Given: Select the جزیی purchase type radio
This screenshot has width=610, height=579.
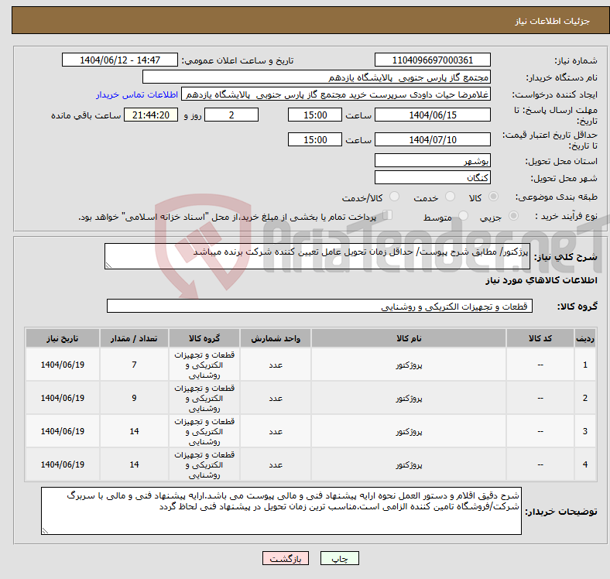Looking at the screenshot, I should pyautogui.click(x=513, y=215).
